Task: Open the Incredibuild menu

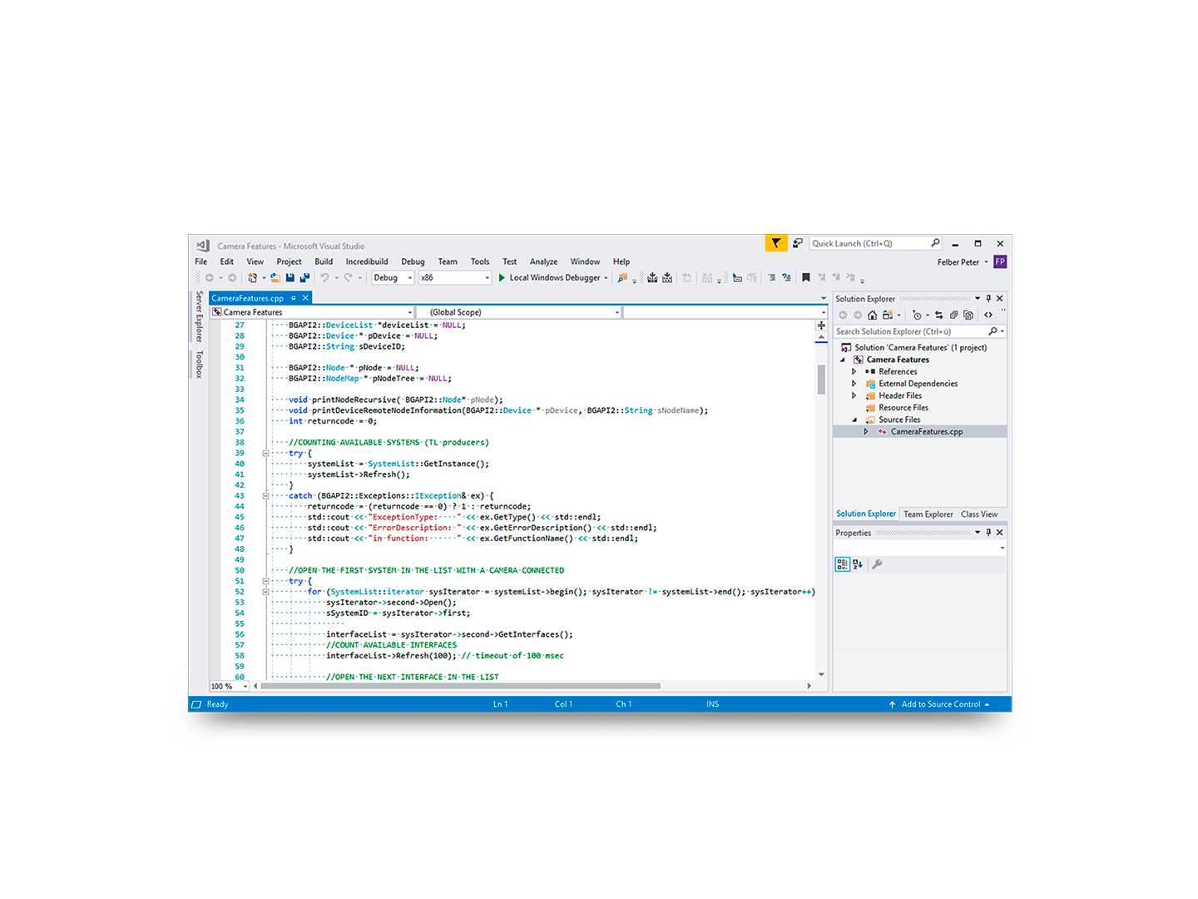Action: (x=367, y=261)
